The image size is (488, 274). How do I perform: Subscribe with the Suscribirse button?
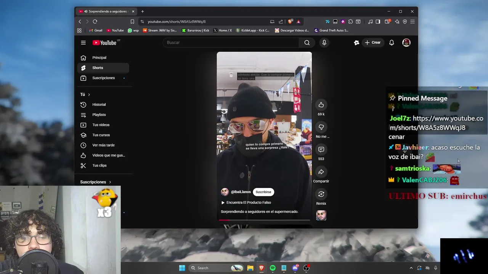pos(263,192)
